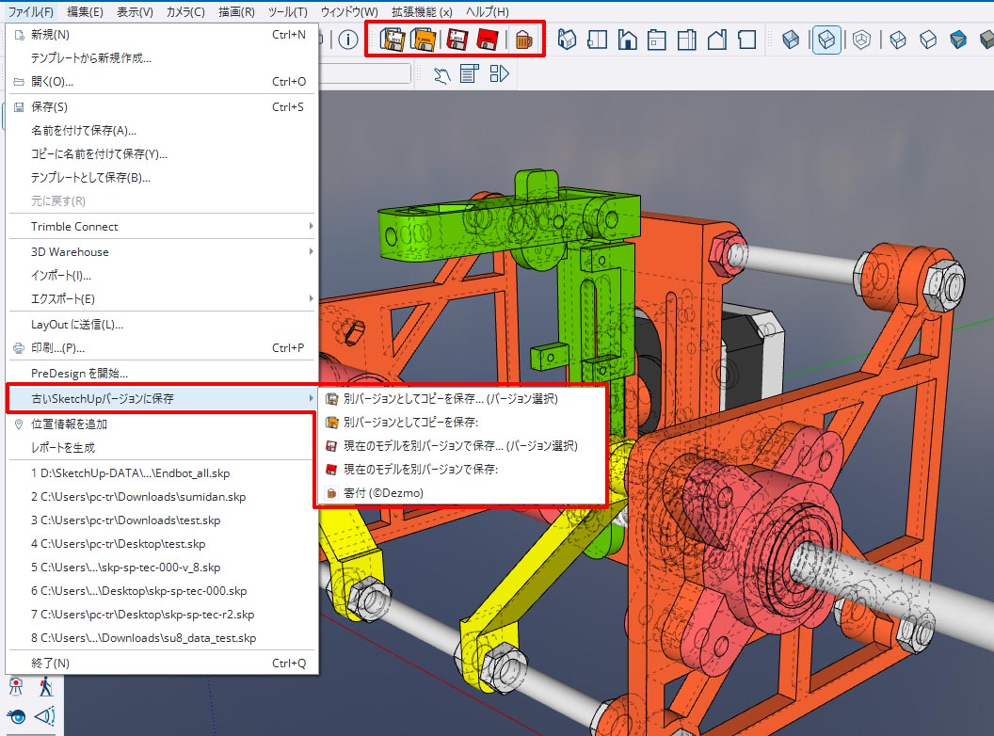The width and height of the screenshot is (994, 736).
Task: Open recent file sumidan.skp
Action: (137, 497)
